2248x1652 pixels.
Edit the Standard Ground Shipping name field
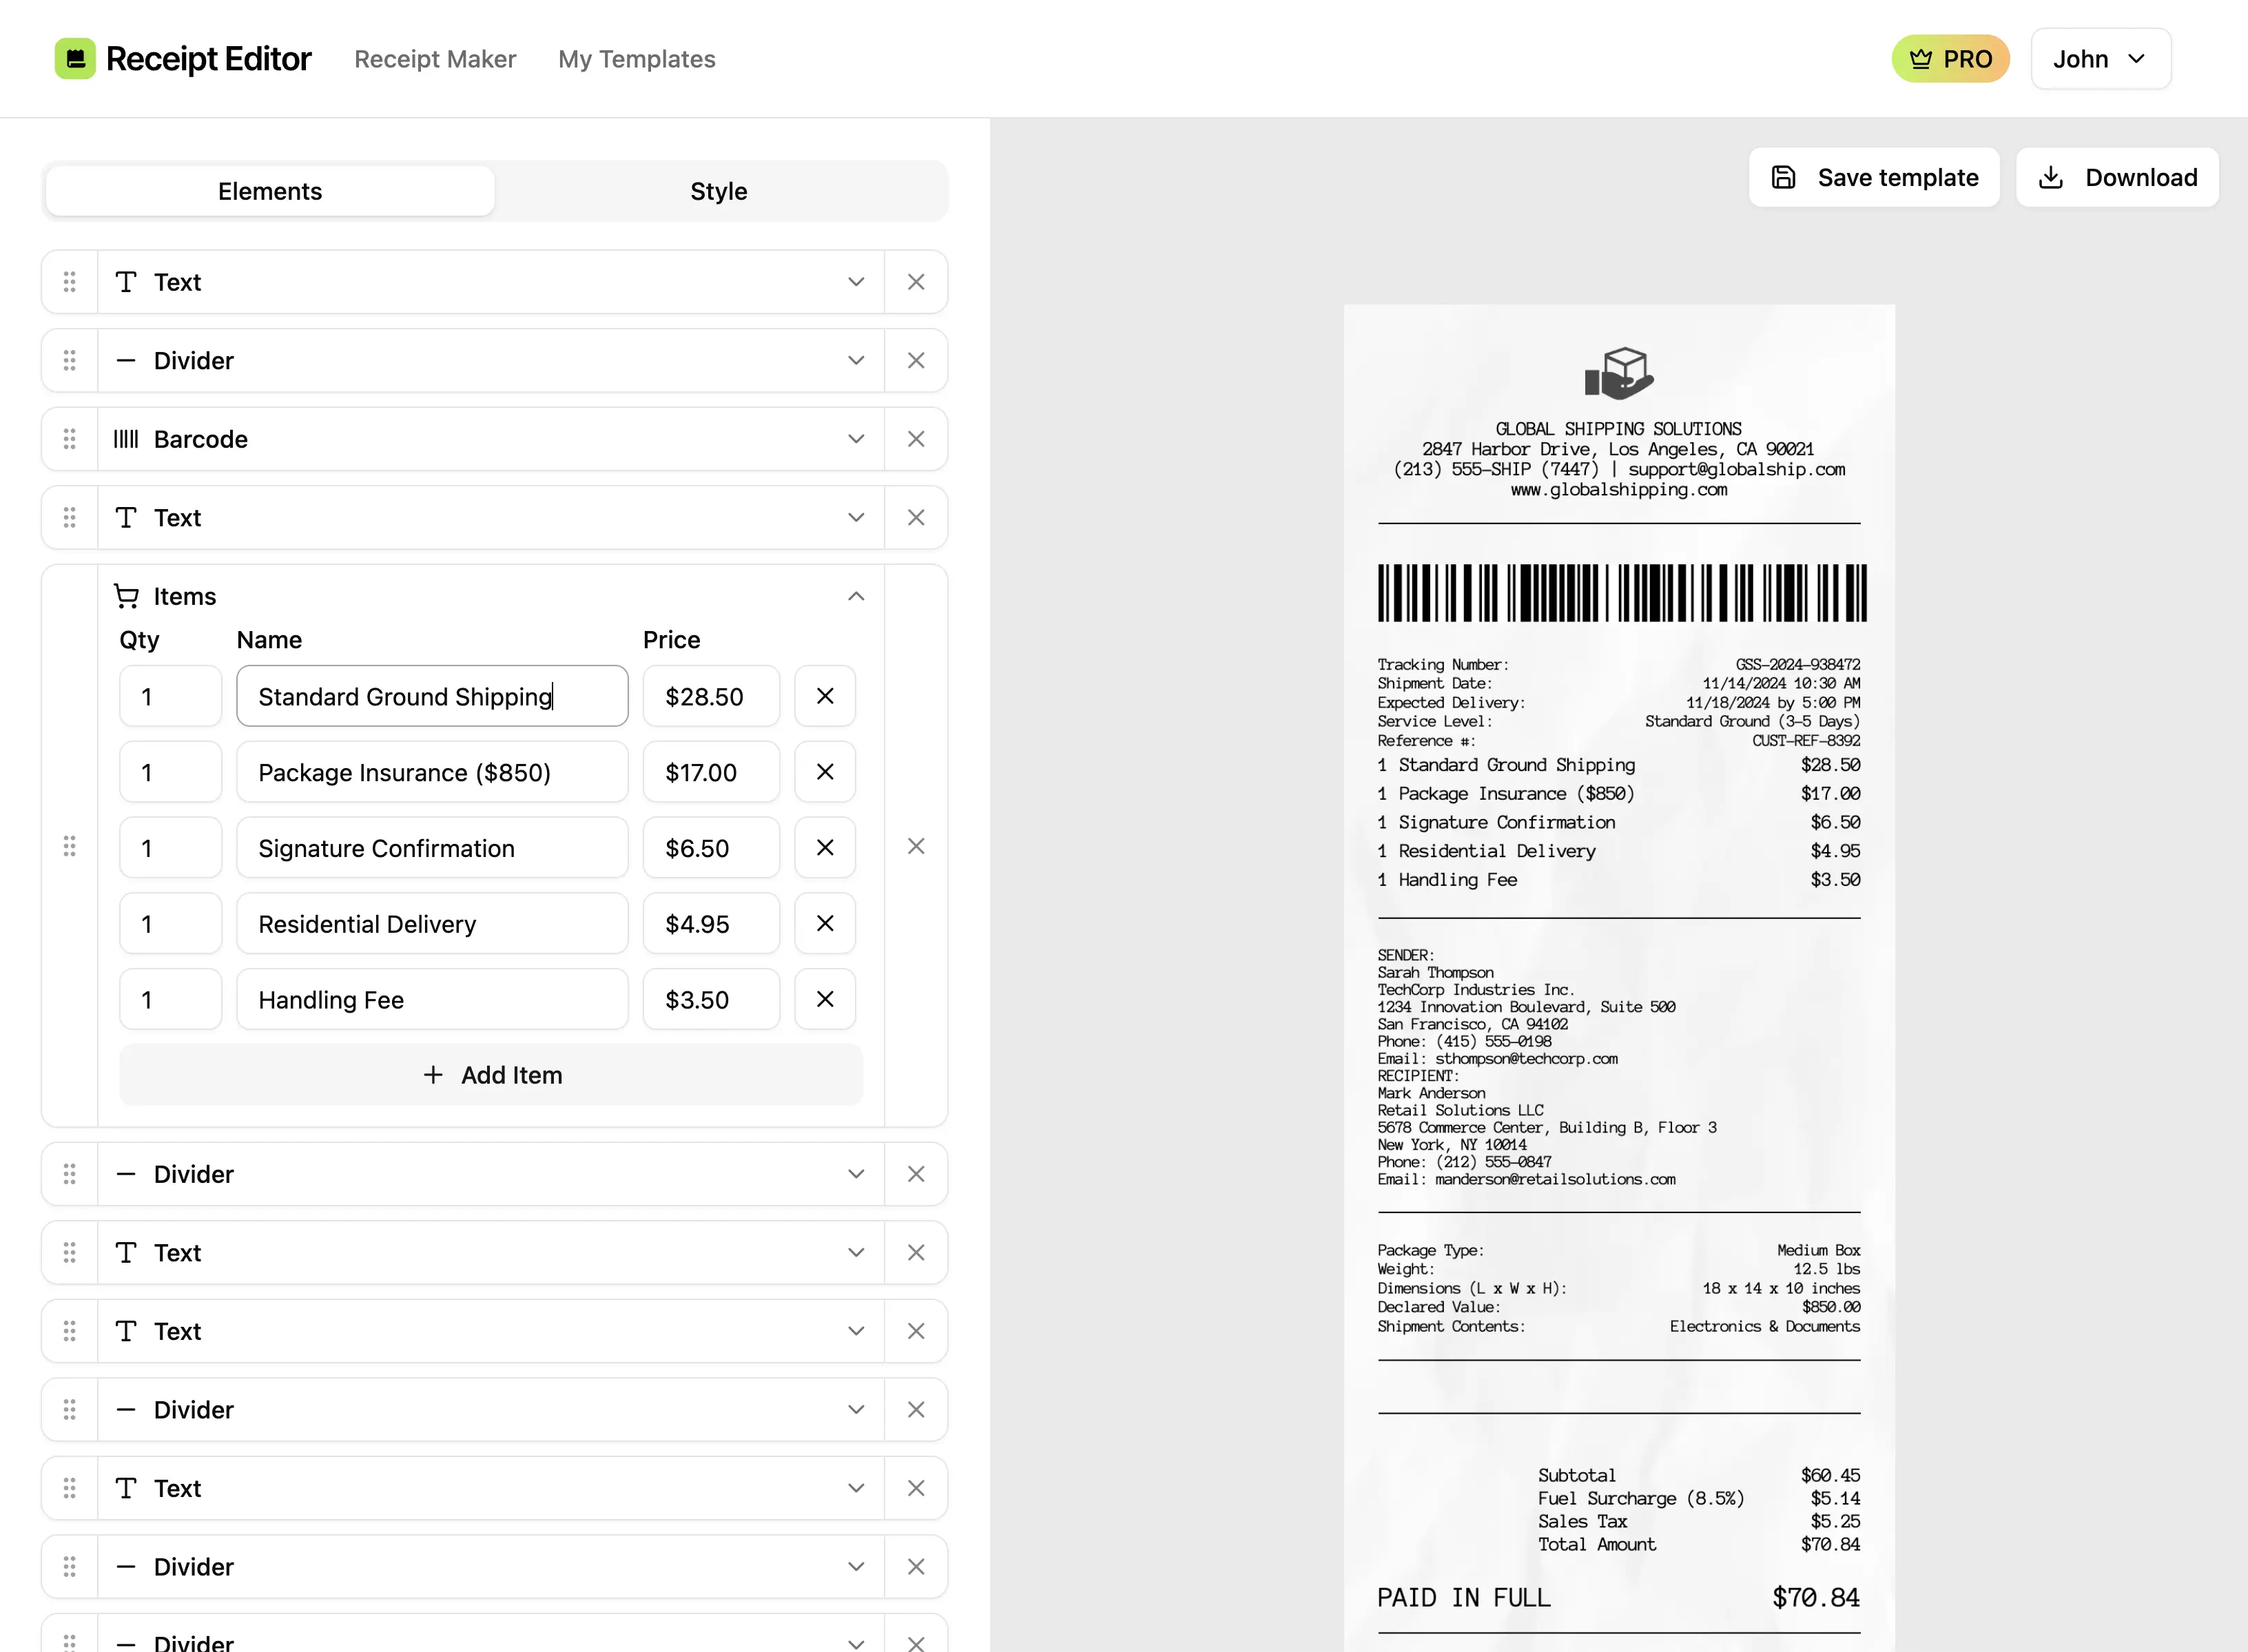432,696
